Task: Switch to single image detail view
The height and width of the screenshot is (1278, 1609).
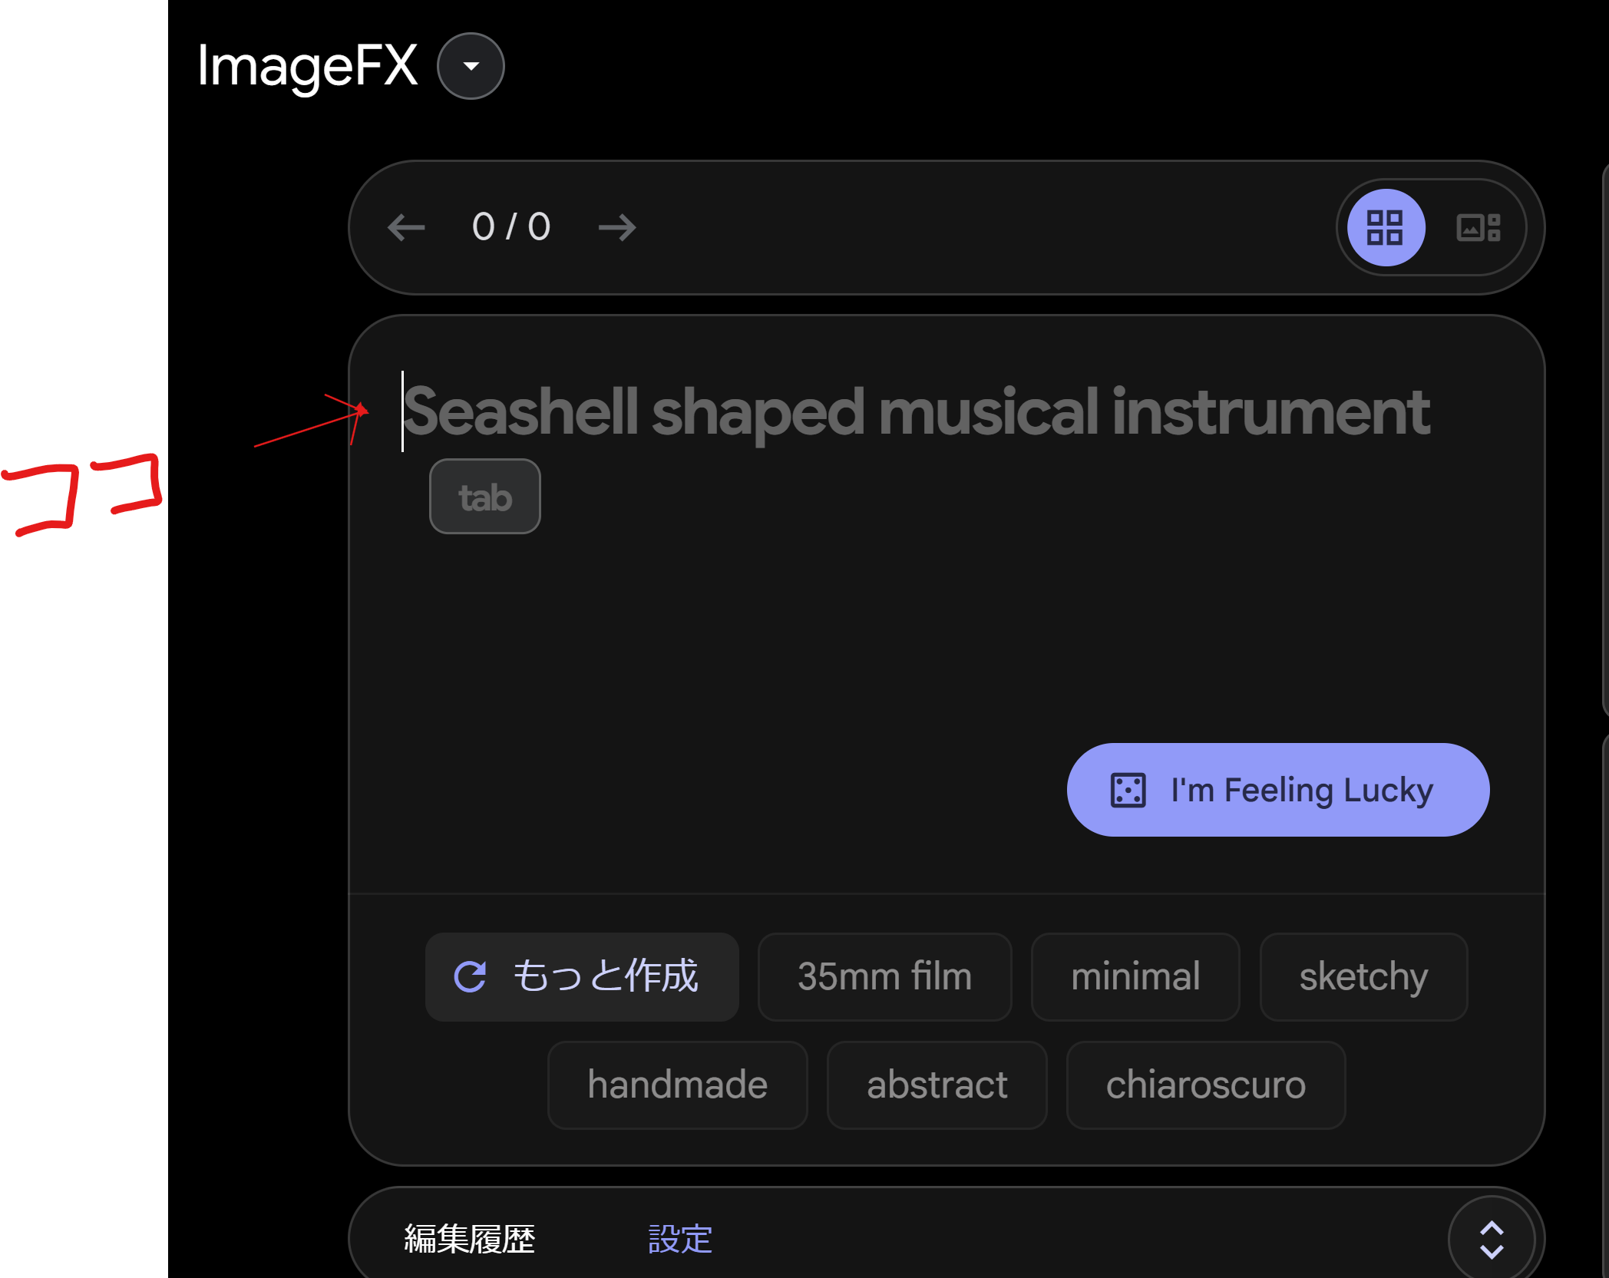Action: [x=1478, y=227]
